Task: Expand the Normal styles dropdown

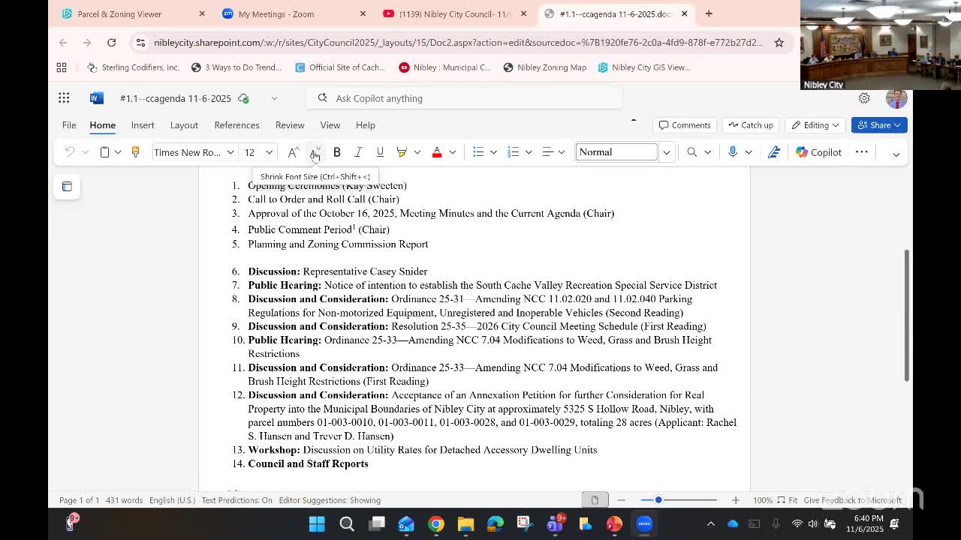Action: (x=666, y=152)
